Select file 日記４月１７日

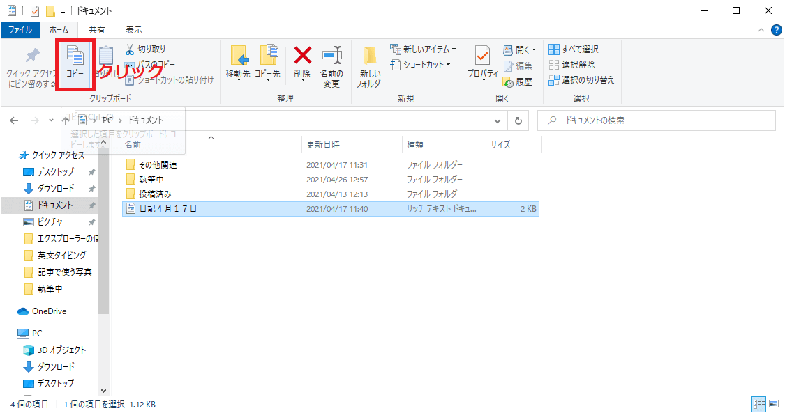[x=331, y=209]
